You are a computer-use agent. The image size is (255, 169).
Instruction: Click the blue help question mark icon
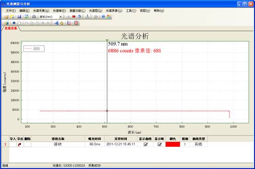(x=103, y=17)
